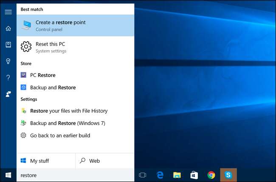Open Skype from the taskbar

pos(228,175)
